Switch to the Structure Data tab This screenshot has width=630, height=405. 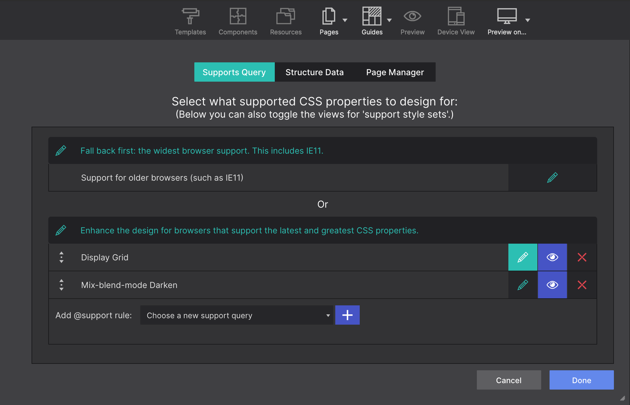coord(315,72)
